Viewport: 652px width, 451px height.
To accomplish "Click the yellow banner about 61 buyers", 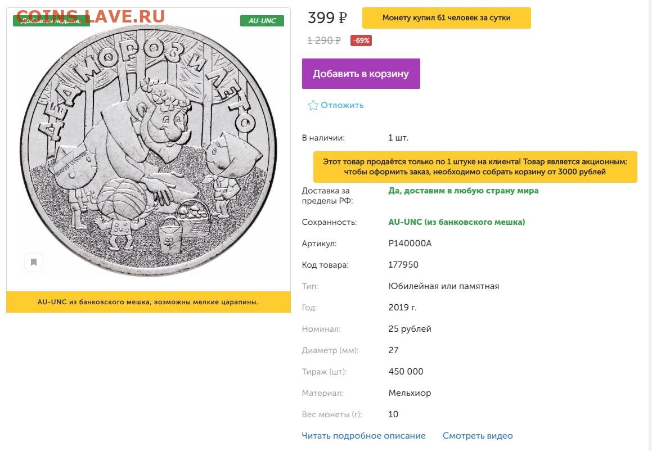I will tap(446, 18).
